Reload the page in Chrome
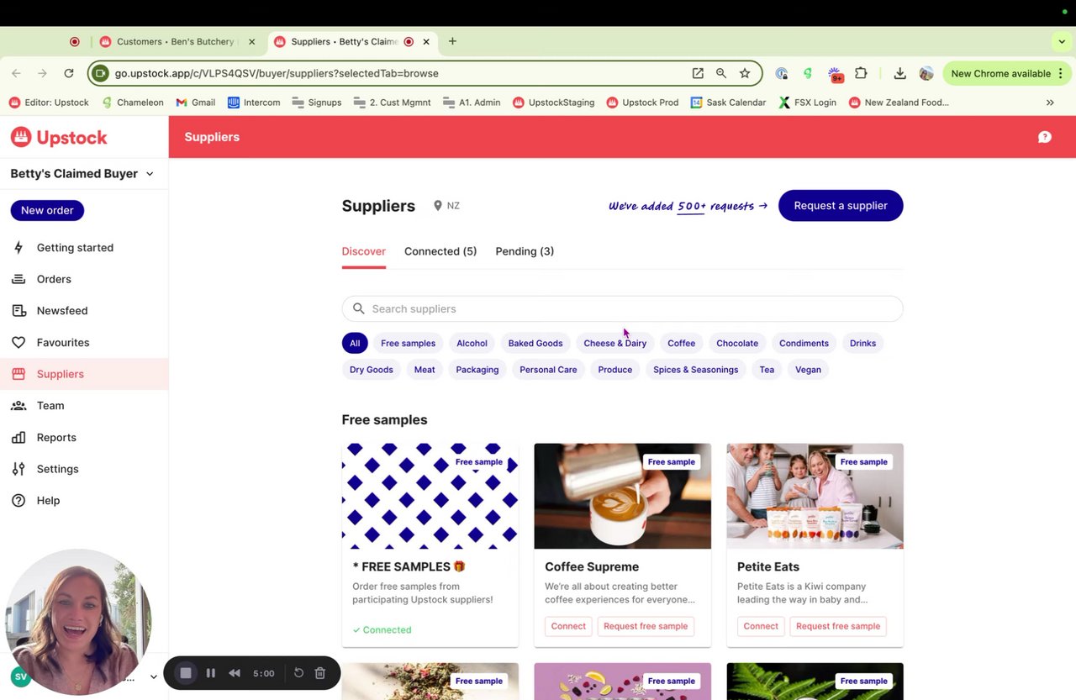Screen dimensions: 1076x700 pyautogui.click(x=69, y=73)
